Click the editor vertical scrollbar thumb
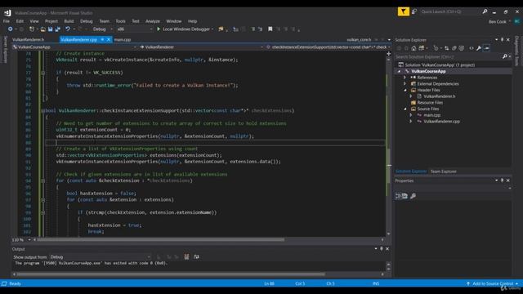The width and height of the screenshot is (523, 294). [389, 166]
